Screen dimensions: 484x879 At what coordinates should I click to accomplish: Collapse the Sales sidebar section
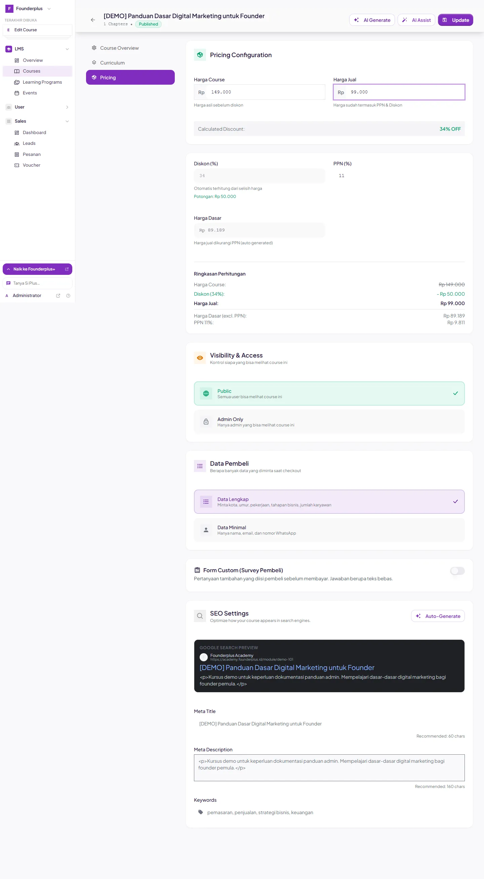(x=67, y=121)
